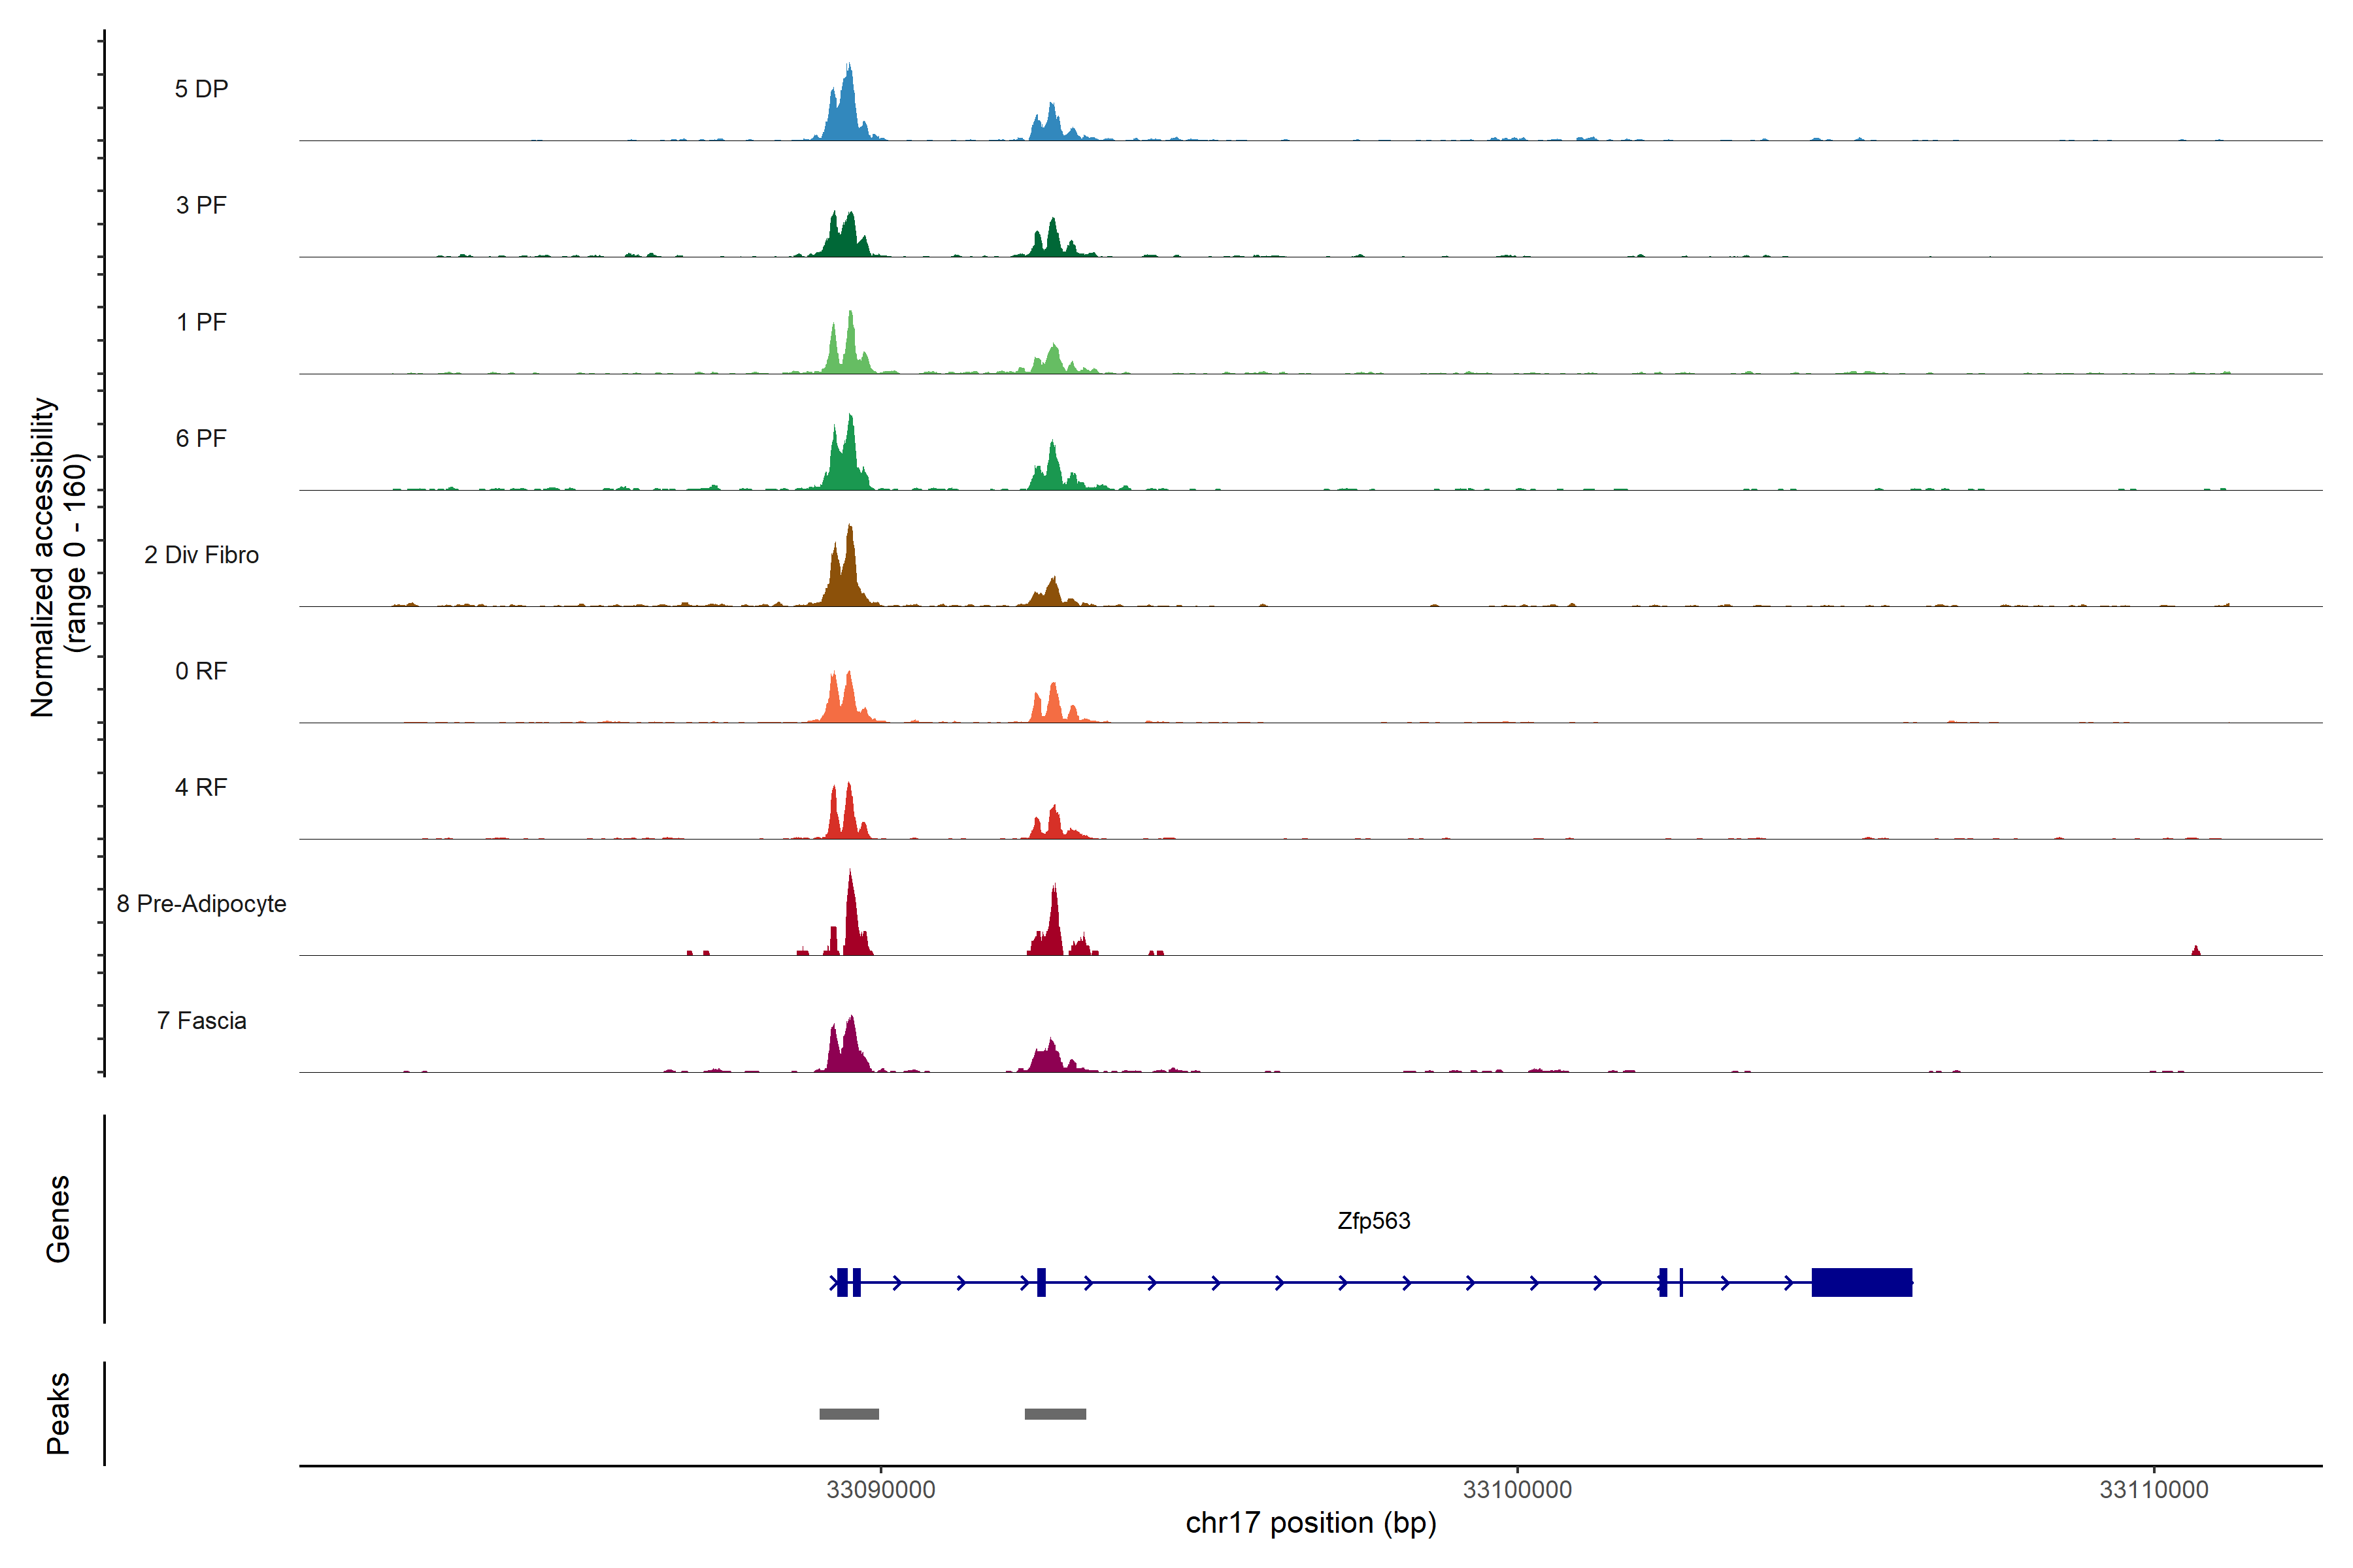2353x1568 pixels.
Task: Click the 4 RF track label
Action: (x=201, y=787)
